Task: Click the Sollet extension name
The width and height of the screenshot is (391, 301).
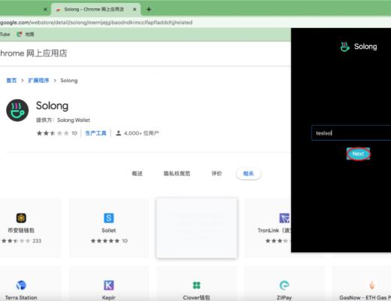Action: [109, 230]
